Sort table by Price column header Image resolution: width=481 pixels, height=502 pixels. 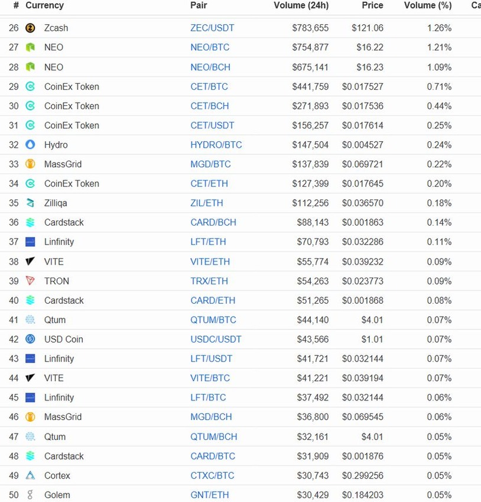coord(372,5)
